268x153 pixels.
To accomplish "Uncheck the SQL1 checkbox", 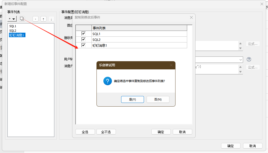I will pyautogui.click(x=84, y=34).
